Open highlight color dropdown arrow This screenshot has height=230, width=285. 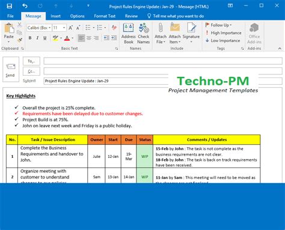(x=61, y=38)
